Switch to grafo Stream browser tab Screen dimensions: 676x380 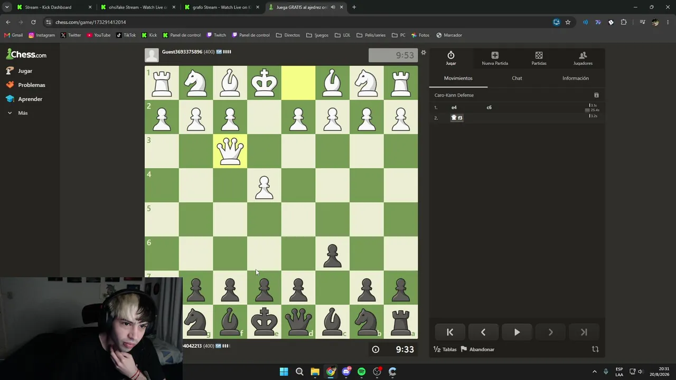221,7
